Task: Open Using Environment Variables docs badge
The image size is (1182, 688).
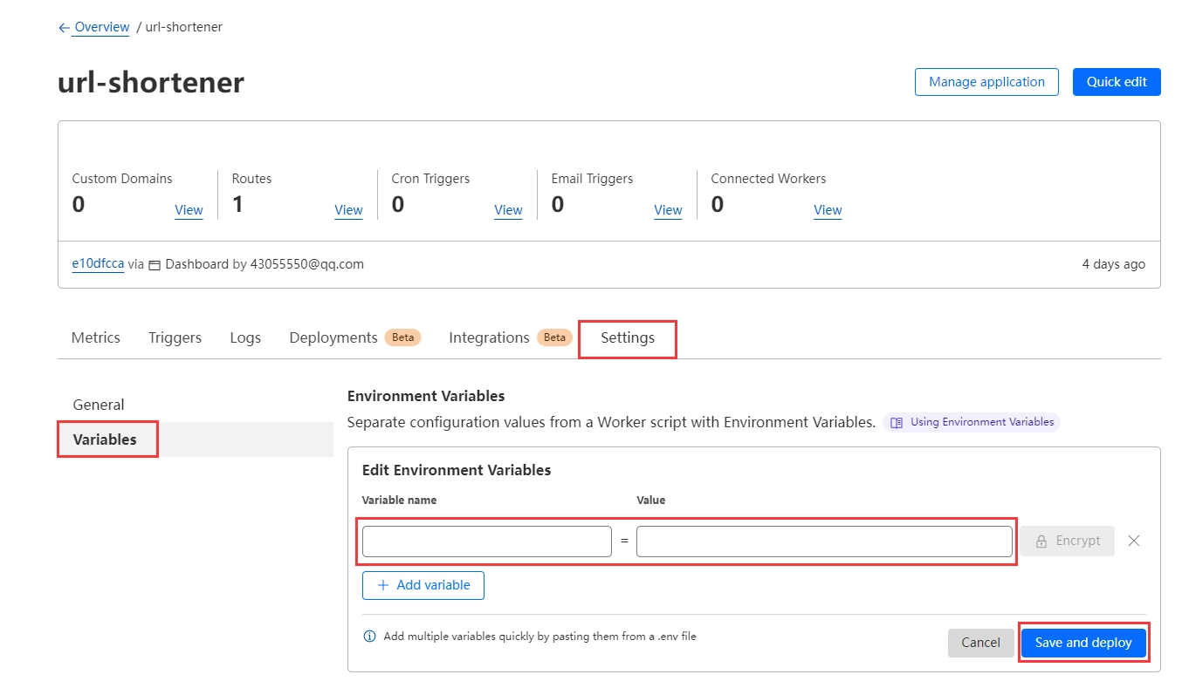Action: tap(972, 422)
